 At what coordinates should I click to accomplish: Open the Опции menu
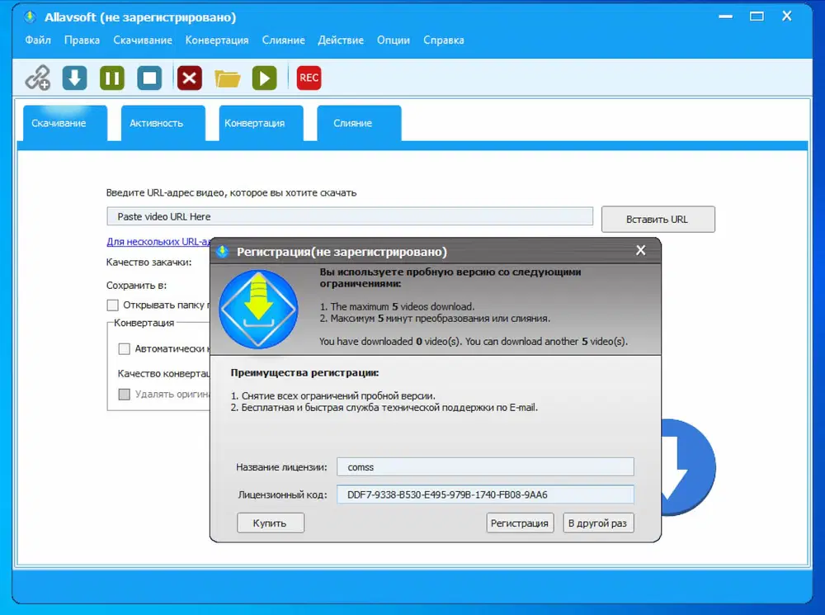click(x=393, y=39)
